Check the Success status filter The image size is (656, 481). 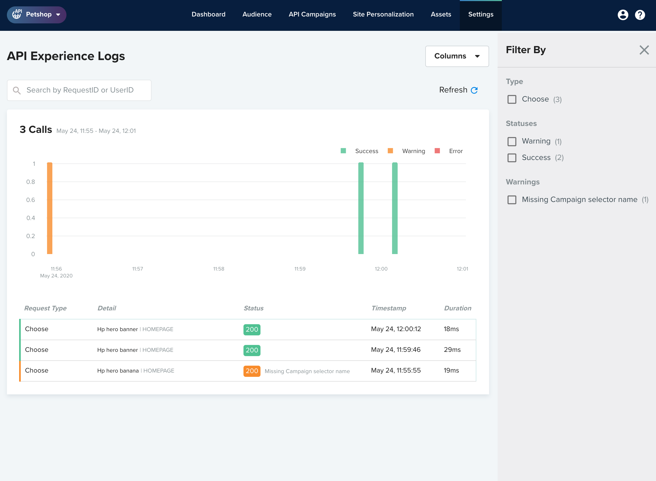click(512, 158)
